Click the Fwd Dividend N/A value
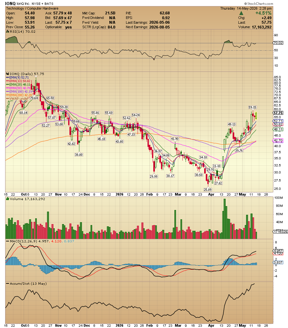This screenshot has width=288, height=328. [112, 18]
